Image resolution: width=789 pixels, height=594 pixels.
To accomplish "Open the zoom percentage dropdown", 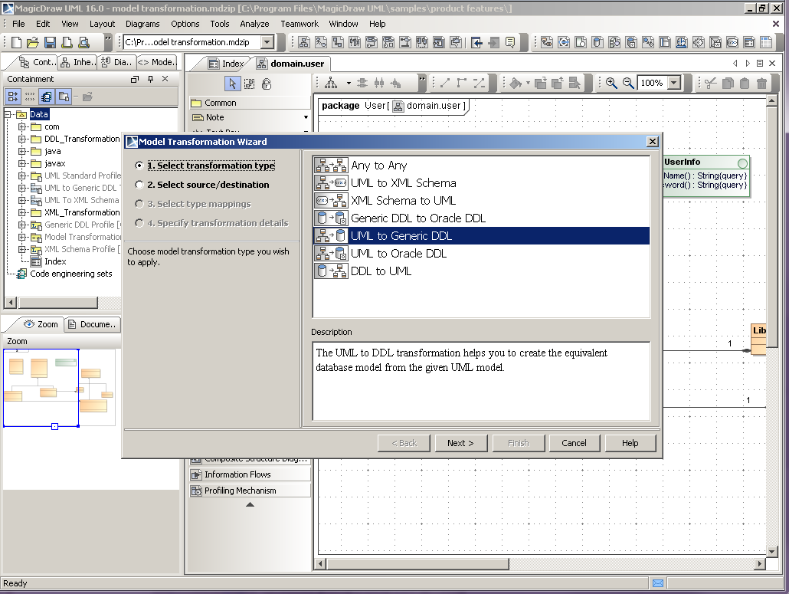I will click(674, 83).
